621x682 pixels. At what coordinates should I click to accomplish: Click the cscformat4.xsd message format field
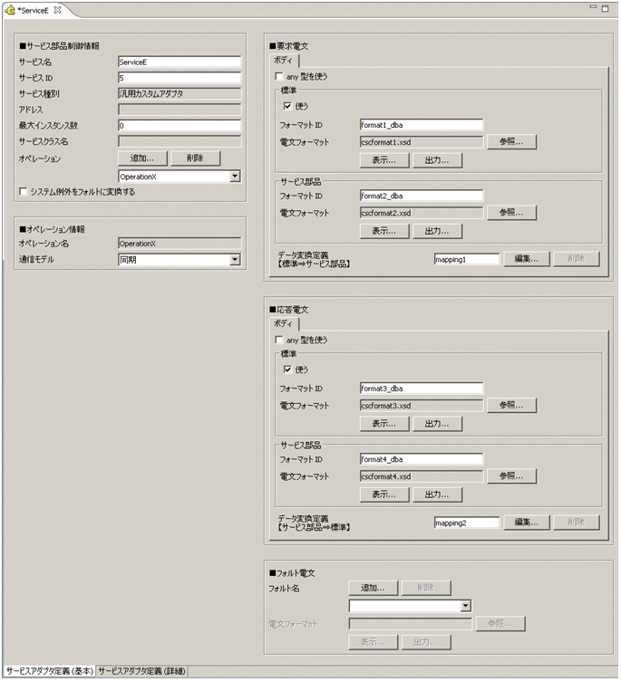click(422, 476)
